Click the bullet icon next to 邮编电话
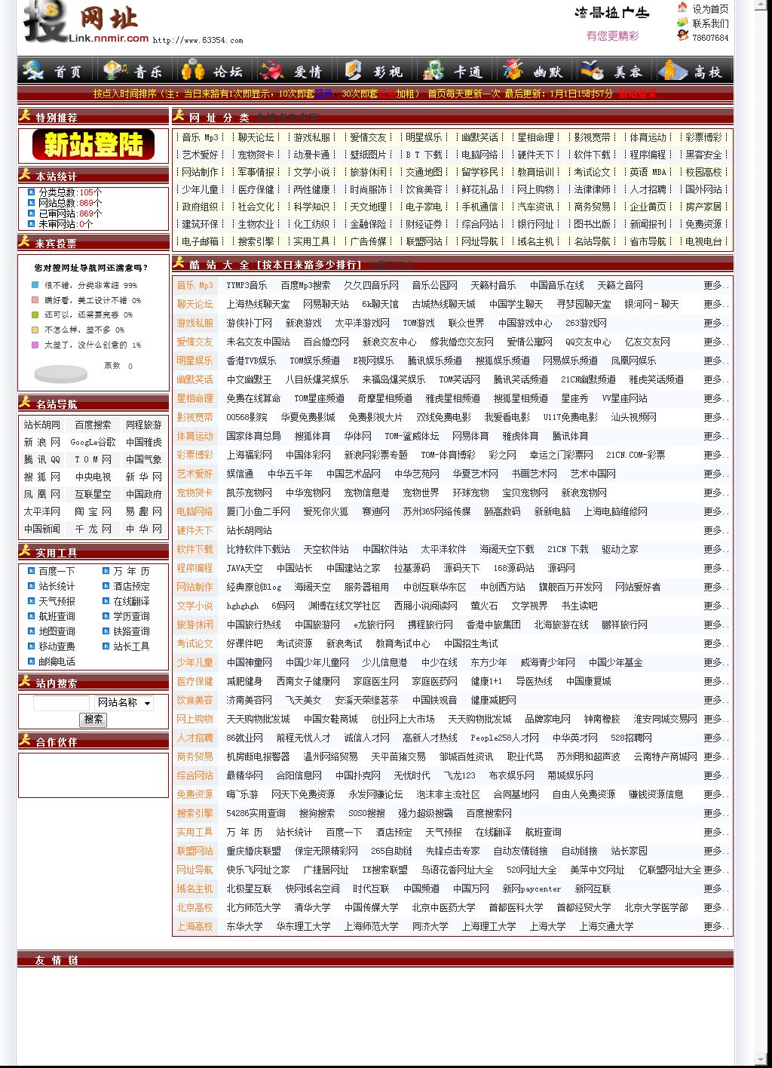This screenshot has height=1068, width=772. click(x=31, y=661)
